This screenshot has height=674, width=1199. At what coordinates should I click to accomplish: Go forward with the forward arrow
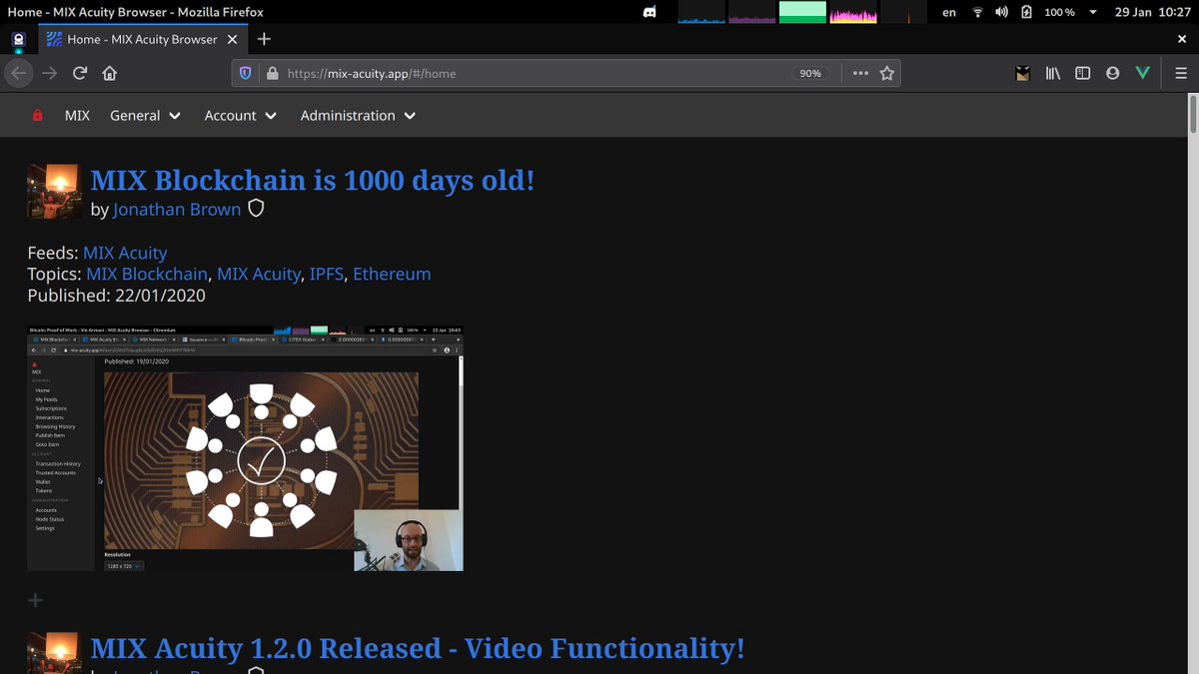point(49,73)
